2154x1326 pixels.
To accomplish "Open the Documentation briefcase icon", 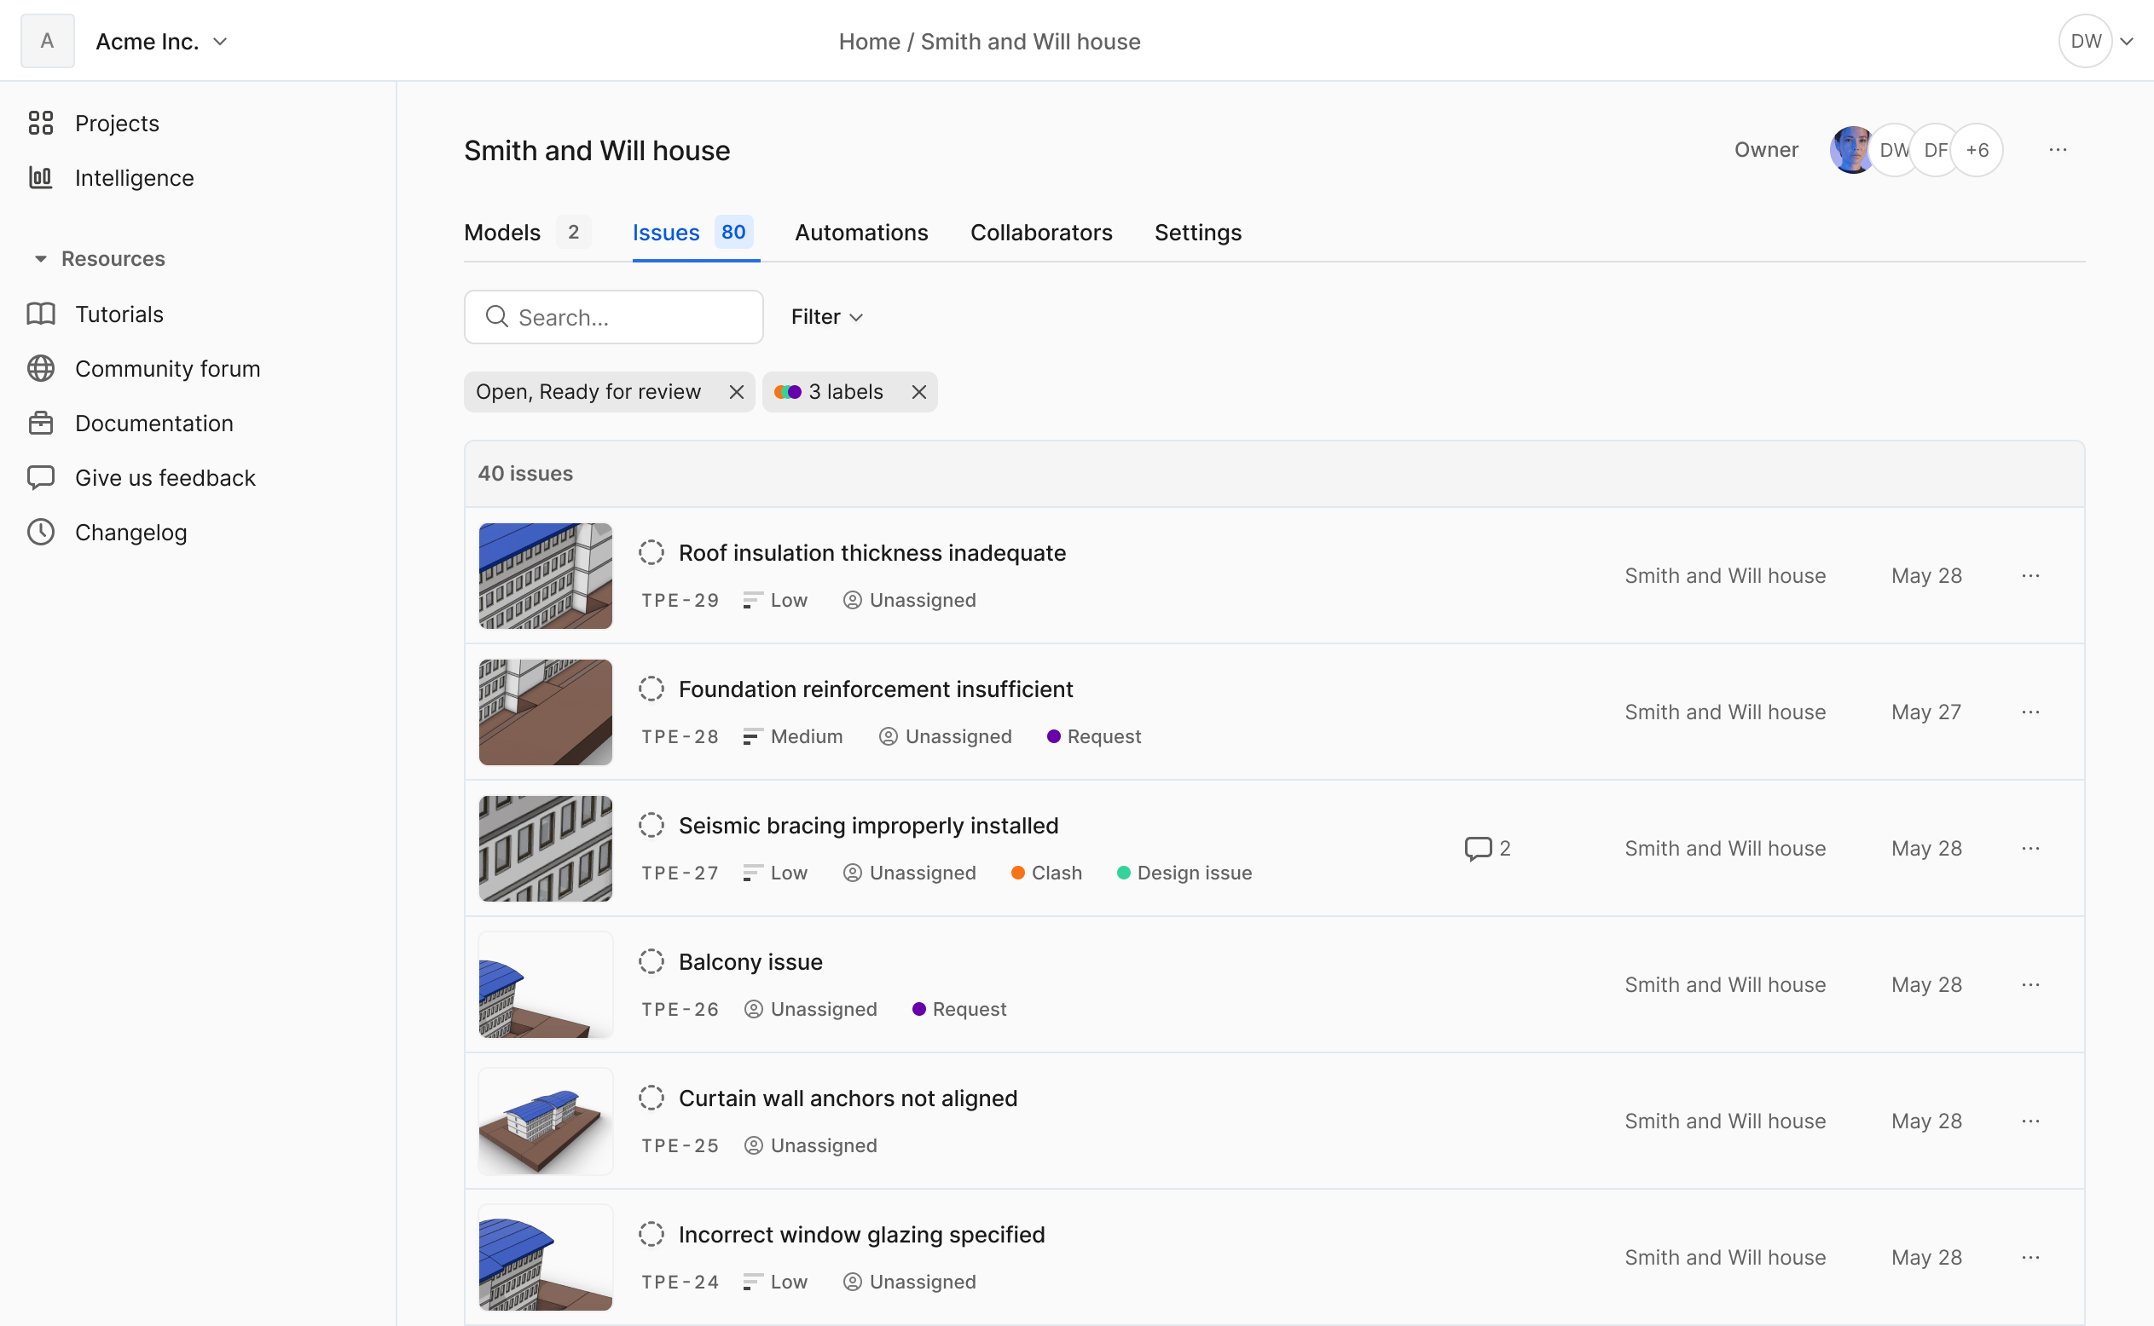I will pos(40,424).
